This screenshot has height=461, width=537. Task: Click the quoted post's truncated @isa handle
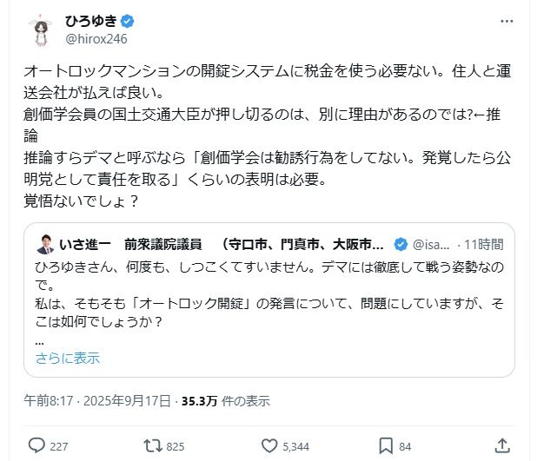tap(426, 243)
